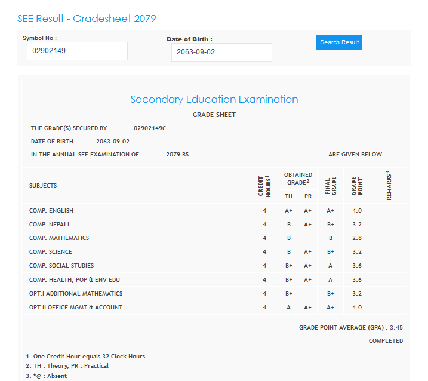Click the Symbol No input field
This screenshot has width=428, height=381.
pyautogui.click(x=77, y=51)
